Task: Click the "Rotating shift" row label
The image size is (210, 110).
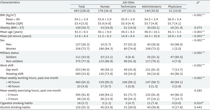Action: coord(16,74)
